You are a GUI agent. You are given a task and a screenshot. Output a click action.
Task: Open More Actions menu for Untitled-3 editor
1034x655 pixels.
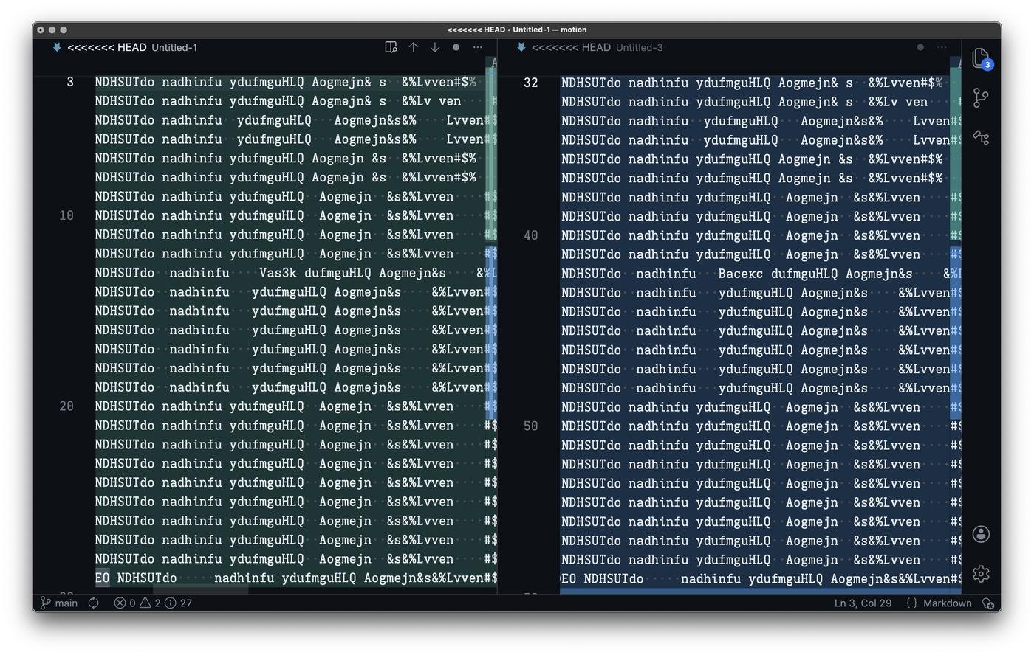pos(942,47)
